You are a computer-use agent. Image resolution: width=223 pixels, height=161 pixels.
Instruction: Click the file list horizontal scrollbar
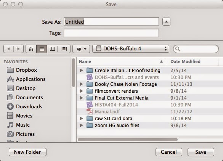(x=128, y=140)
